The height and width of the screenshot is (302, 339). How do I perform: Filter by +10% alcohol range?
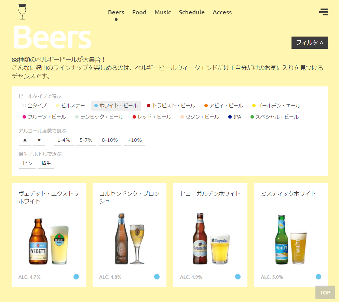134,140
